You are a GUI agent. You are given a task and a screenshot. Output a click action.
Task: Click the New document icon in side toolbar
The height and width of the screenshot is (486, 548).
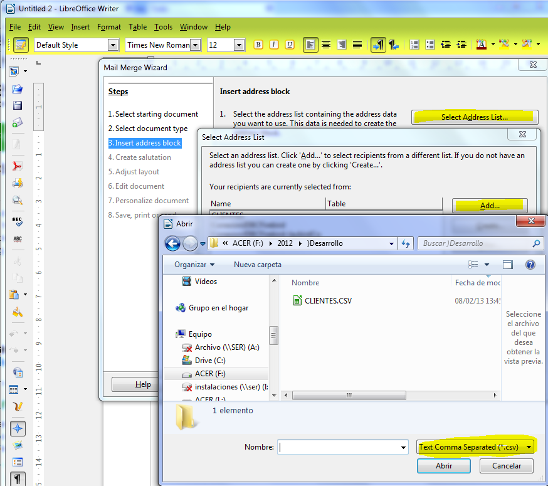(14, 71)
